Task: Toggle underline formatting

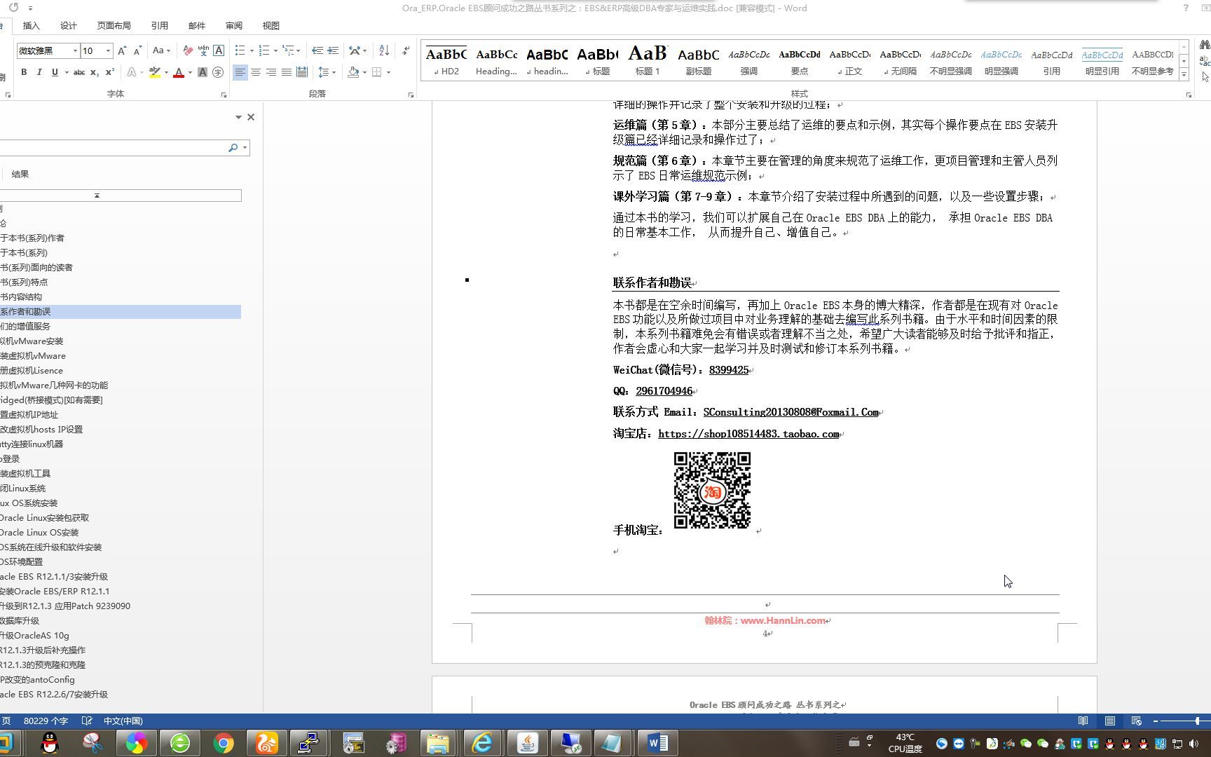Action: (55, 72)
